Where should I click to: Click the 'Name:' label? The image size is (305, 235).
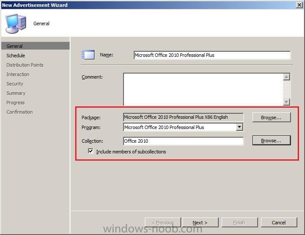pyautogui.click(x=107, y=55)
